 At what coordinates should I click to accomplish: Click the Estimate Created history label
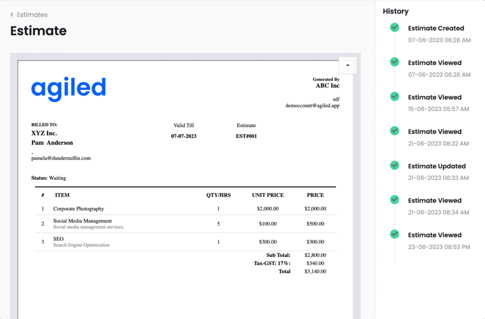[x=436, y=28]
